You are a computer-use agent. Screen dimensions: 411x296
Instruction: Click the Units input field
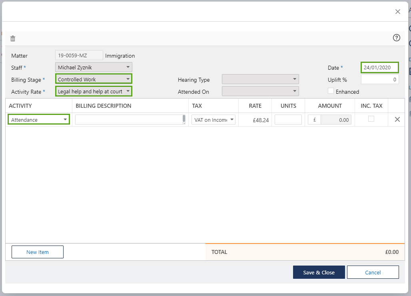288,119
